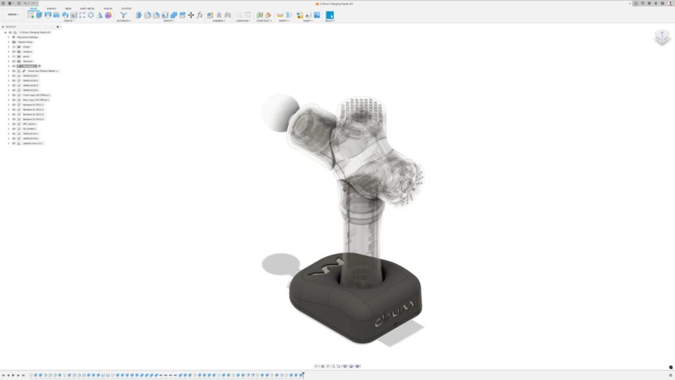Collapse the Browser panel header
The height and width of the screenshot is (380, 675).
pyautogui.click(x=3, y=26)
